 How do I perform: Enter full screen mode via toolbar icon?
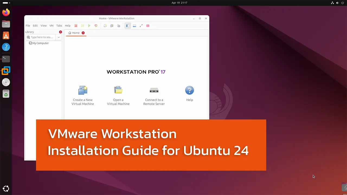(x=141, y=26)
